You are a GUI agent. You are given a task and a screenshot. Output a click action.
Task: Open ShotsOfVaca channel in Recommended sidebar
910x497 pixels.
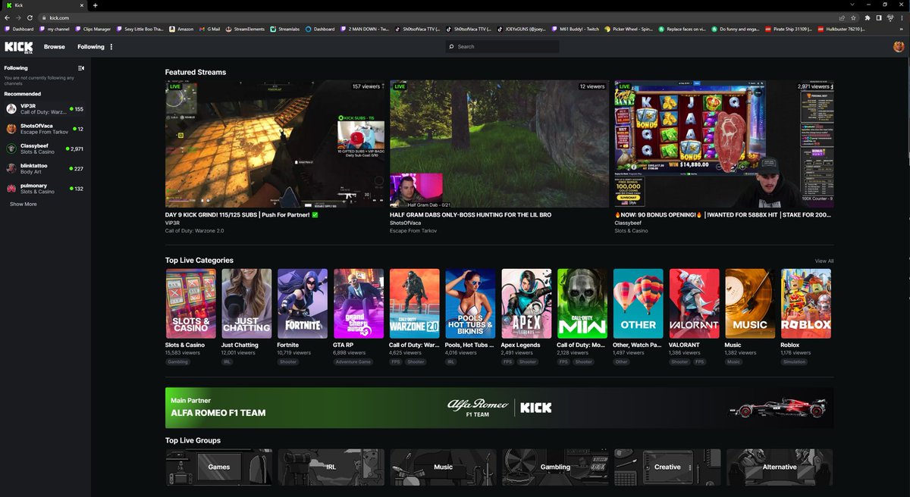[45, 129]
